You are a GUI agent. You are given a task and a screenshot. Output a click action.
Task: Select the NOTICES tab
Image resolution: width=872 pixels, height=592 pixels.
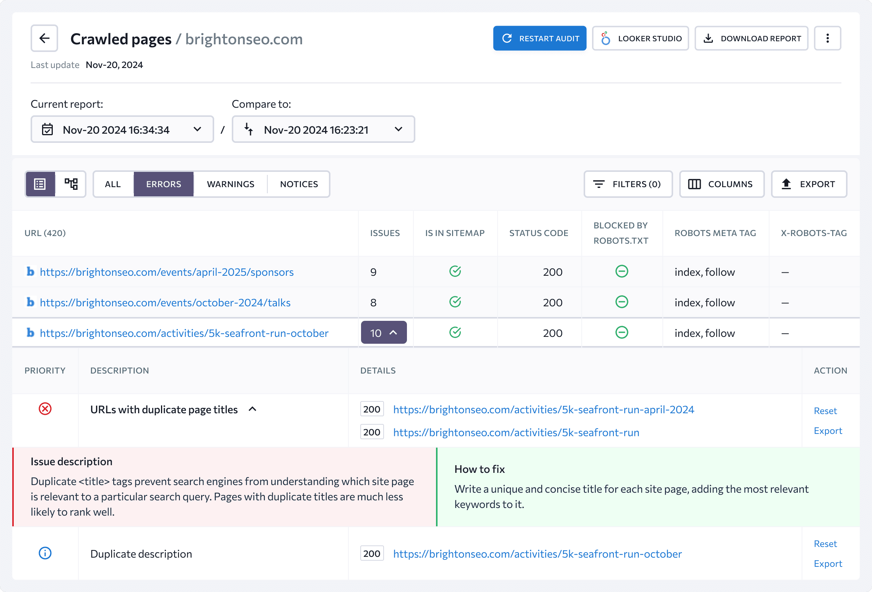(299, 184)
